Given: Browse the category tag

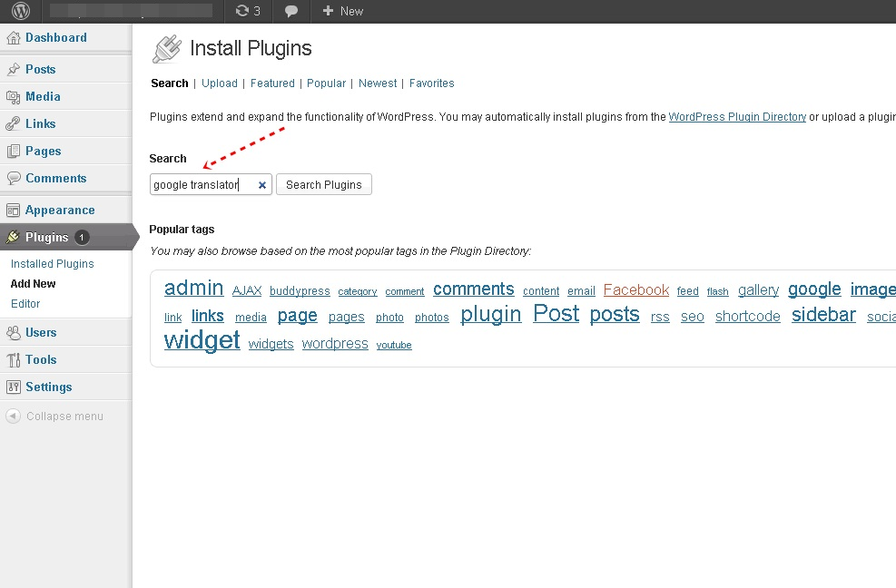Looking at the screenshot, I should point(358,292).
